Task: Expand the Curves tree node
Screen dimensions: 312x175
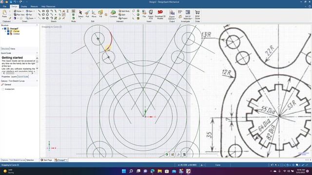Action: coord(5,31)
